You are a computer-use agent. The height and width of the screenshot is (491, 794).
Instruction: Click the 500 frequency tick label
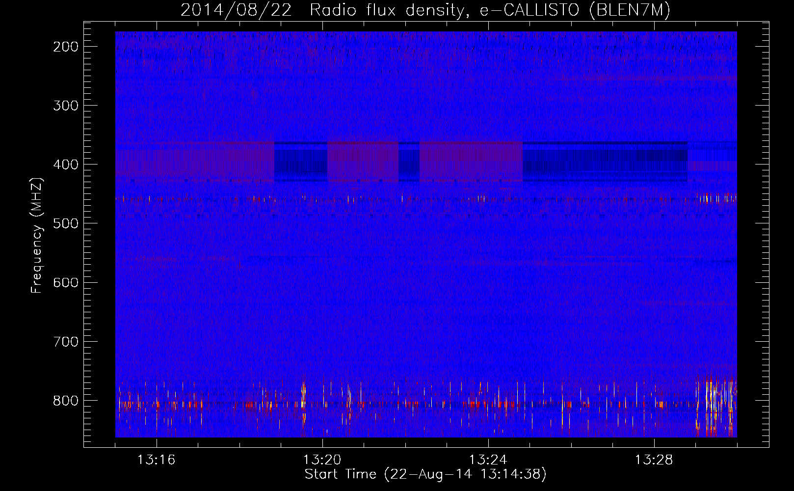[x=65, y=223]
